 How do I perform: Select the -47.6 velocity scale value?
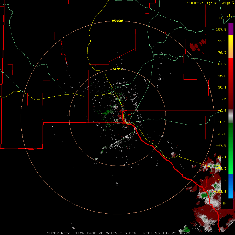pyautogui.click(x=221, y=145)
